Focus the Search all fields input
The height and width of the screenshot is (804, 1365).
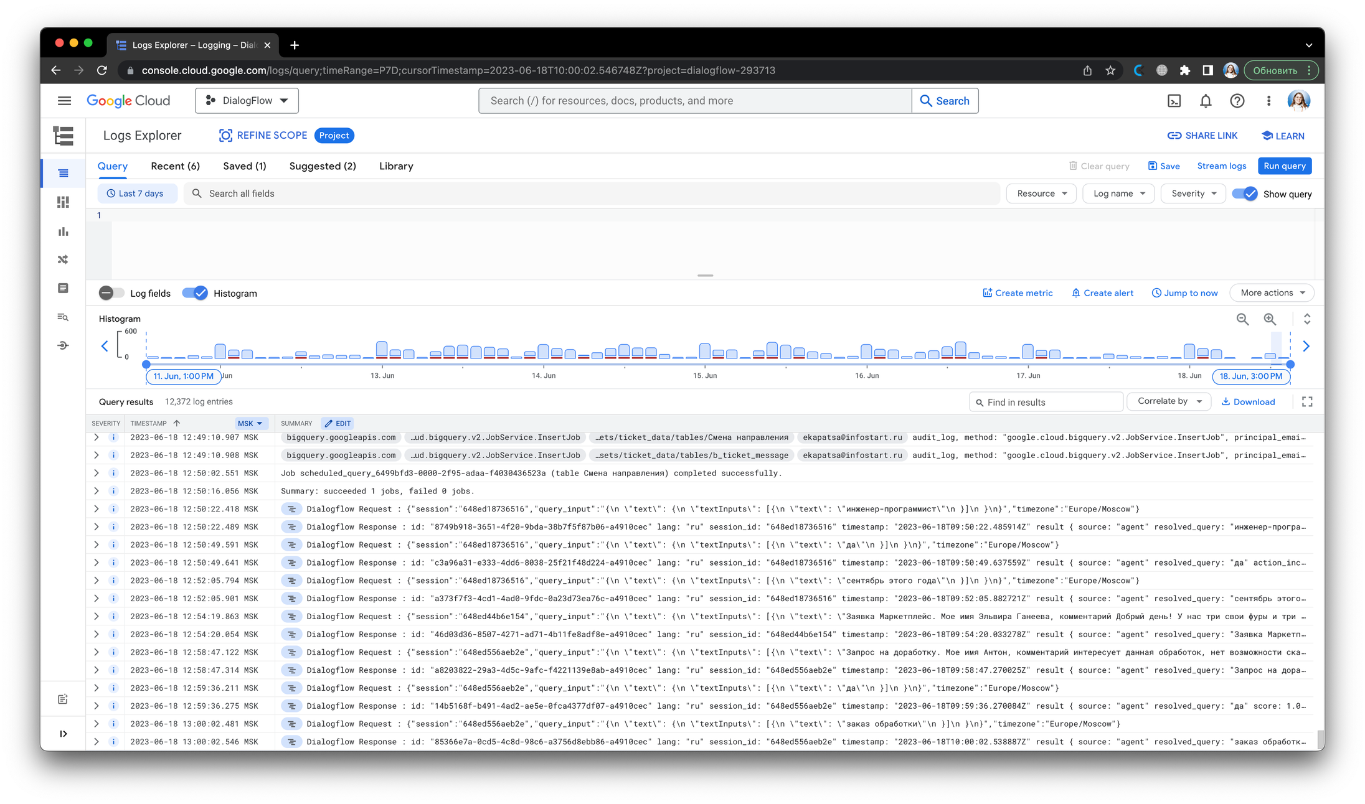click(592, 194)
